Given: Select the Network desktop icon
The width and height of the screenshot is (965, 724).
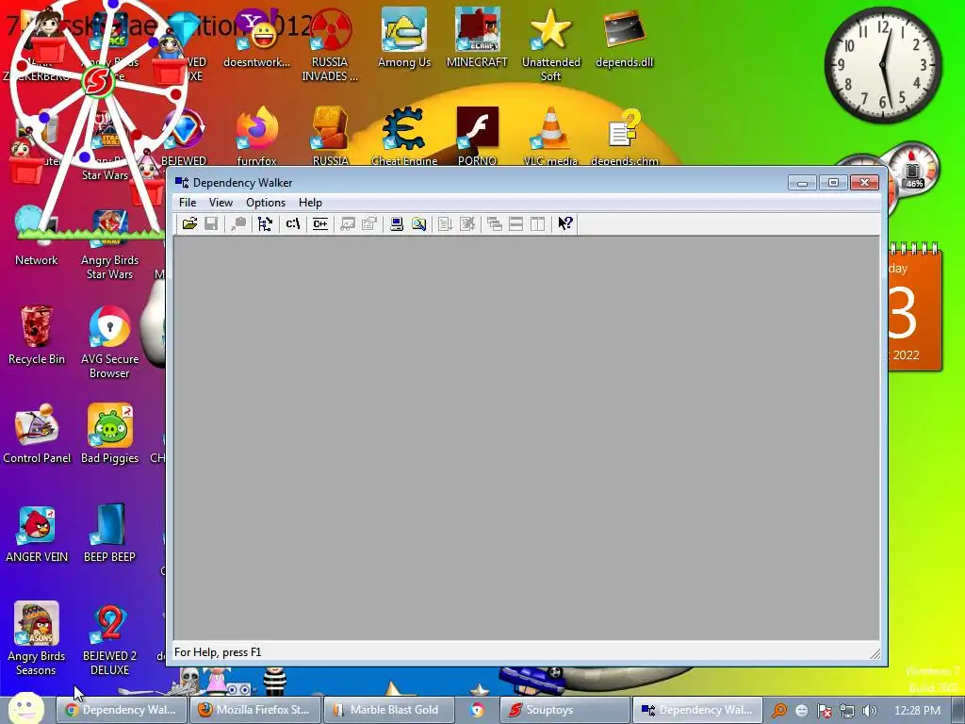Looking at the screenshot, I should (x=37, y=237).
